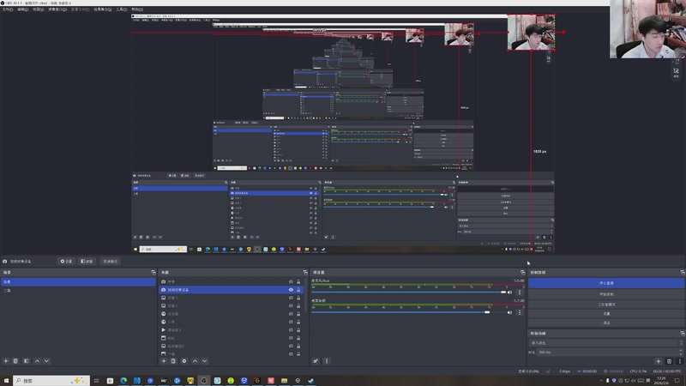Mute the 麦克风/Aux speaker icon
This screenshot has width=686, height=386.
click(509, 293)
